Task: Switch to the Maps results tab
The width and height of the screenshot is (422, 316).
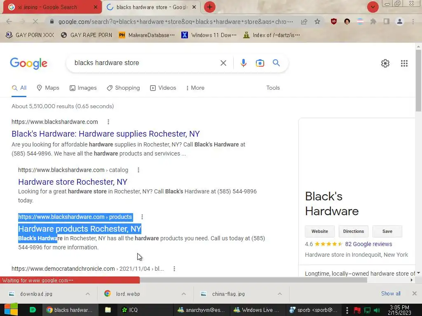Action: point(48,88)
